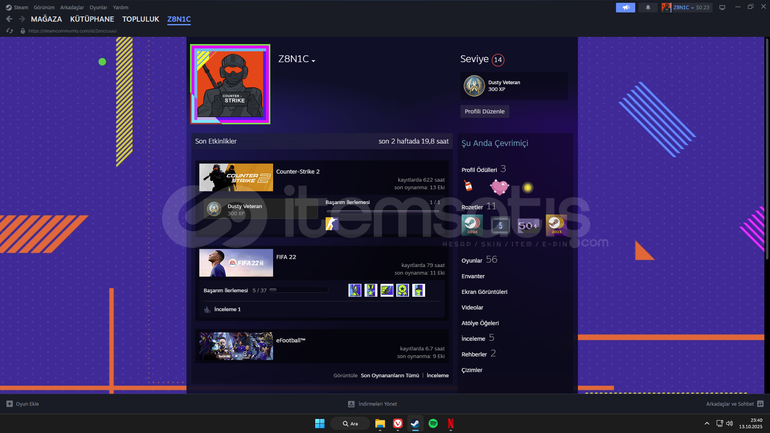
Task: Click FIFA 22 achievement progress bar
Action: 299,290
